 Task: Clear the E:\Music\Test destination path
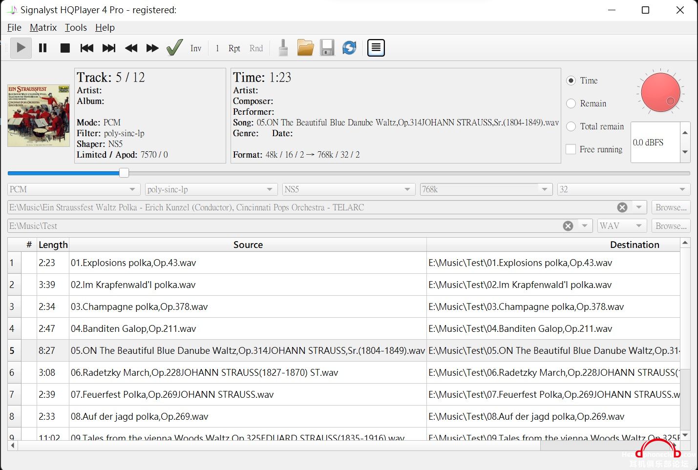[568, 226]
